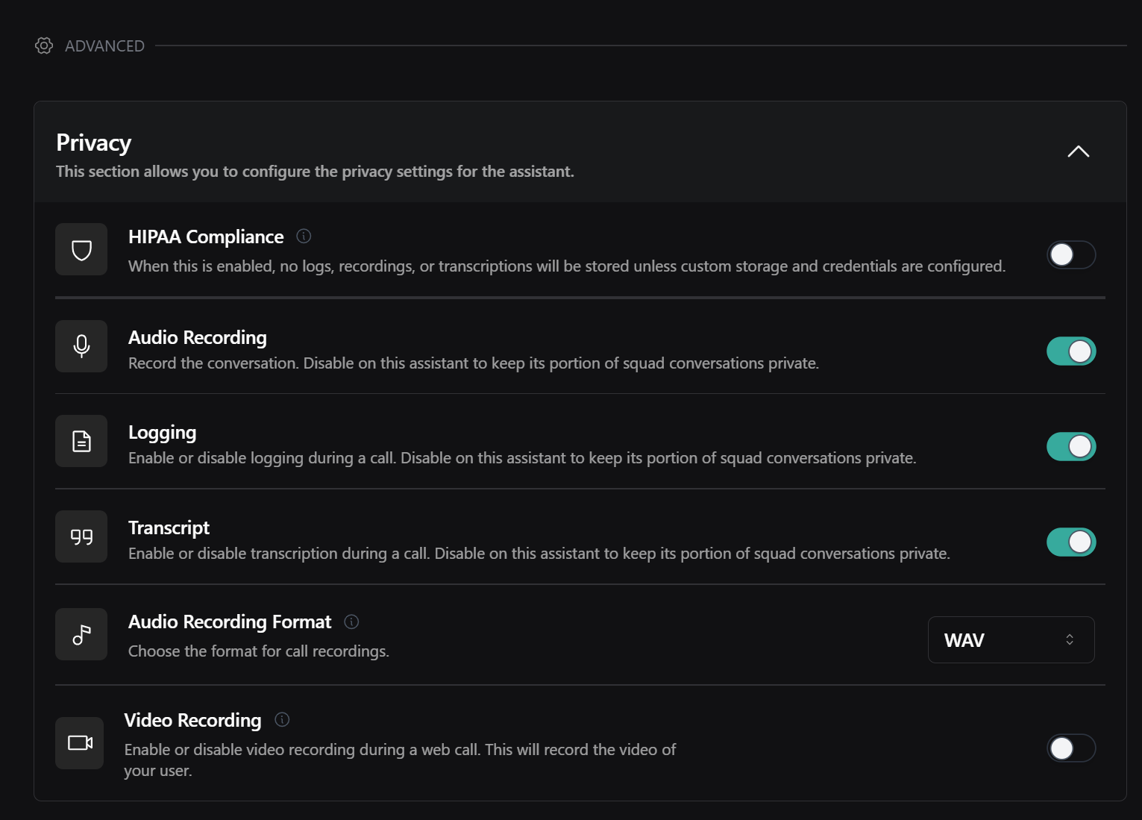The width and height of the screenshot is (1142, 820).
Task: Collapse the Privacy section with chevron
Action: pos(1078,152)
